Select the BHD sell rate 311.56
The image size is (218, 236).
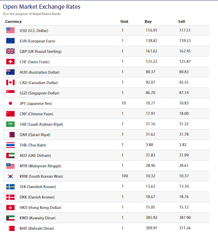(x=185, y=228)
